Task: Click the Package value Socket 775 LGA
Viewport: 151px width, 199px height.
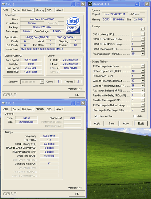Action: (42, 27)
